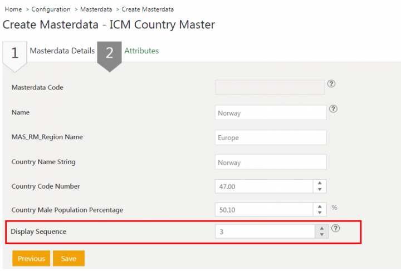Select the Masterdata Details tab
This screenshot has height=271, width=401.
(x=62, y=51)
